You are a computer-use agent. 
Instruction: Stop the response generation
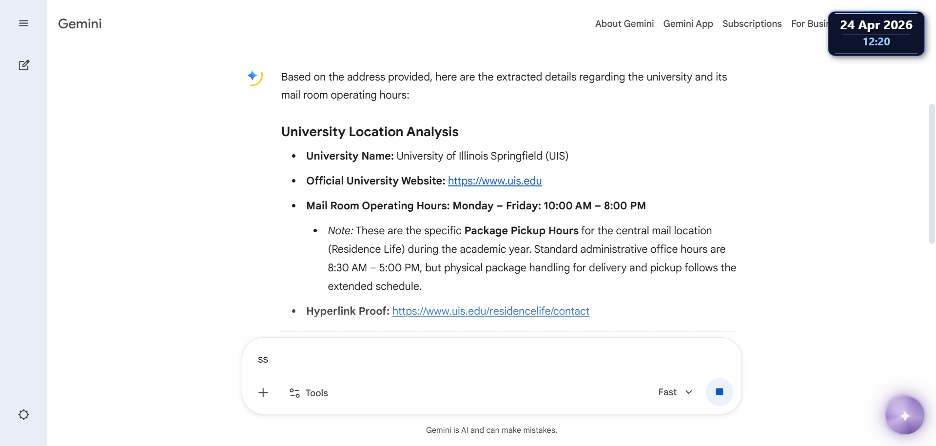[720, 392]
